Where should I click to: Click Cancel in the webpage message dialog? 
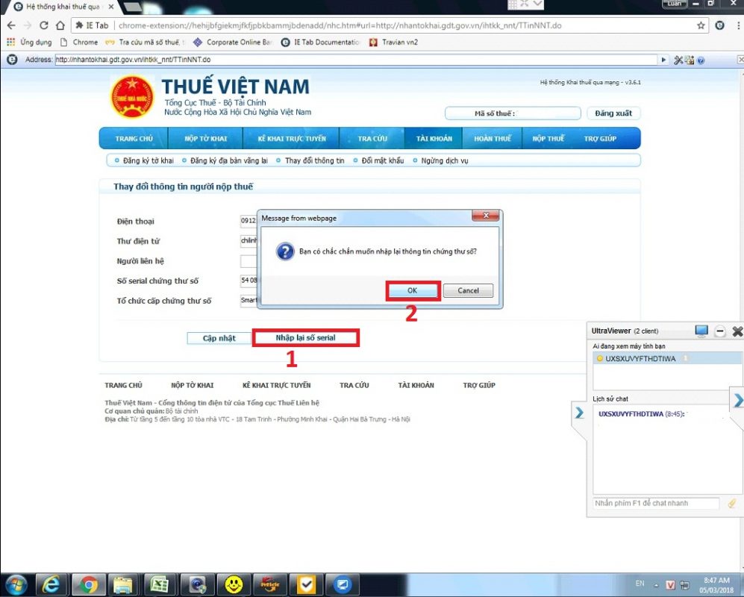click(468, 290)
